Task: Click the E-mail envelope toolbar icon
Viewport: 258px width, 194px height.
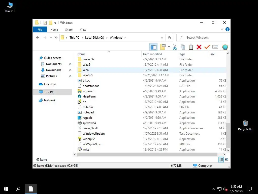Action: pyautogui.click(x=215, y=47)
